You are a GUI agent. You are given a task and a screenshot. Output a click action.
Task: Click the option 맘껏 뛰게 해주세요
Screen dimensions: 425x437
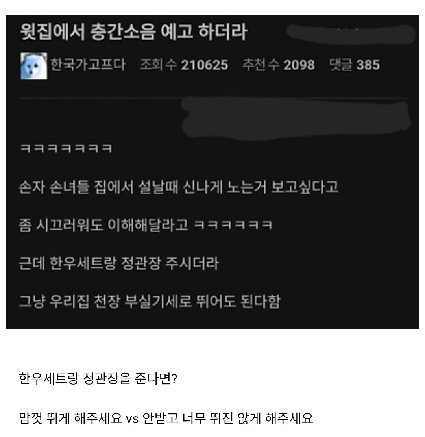tap(71, 418)
